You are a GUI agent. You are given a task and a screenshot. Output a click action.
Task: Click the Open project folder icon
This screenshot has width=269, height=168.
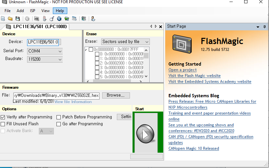(x=10, y=19)
